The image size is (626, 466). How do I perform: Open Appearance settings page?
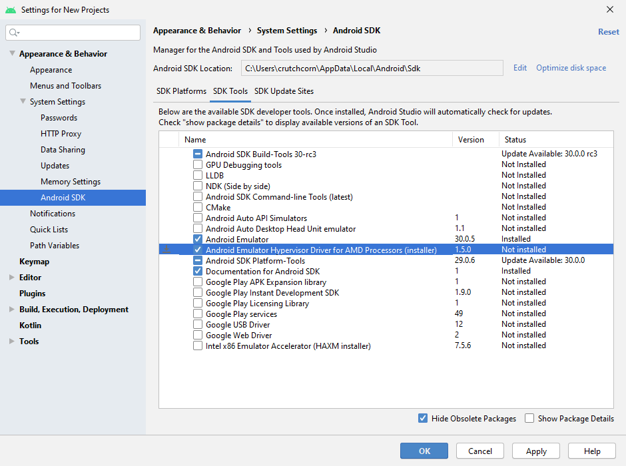pos(51,70)
